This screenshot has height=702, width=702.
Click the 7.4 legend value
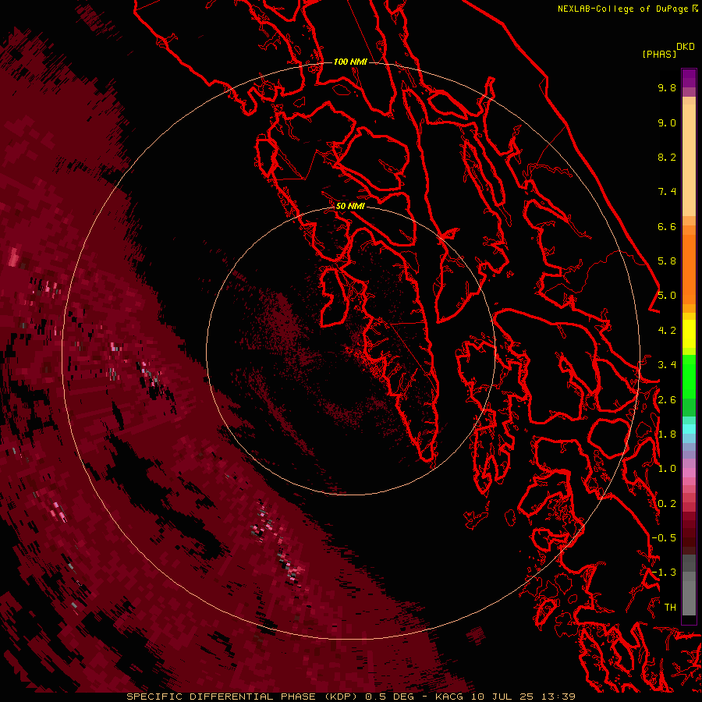coord(667,192)
